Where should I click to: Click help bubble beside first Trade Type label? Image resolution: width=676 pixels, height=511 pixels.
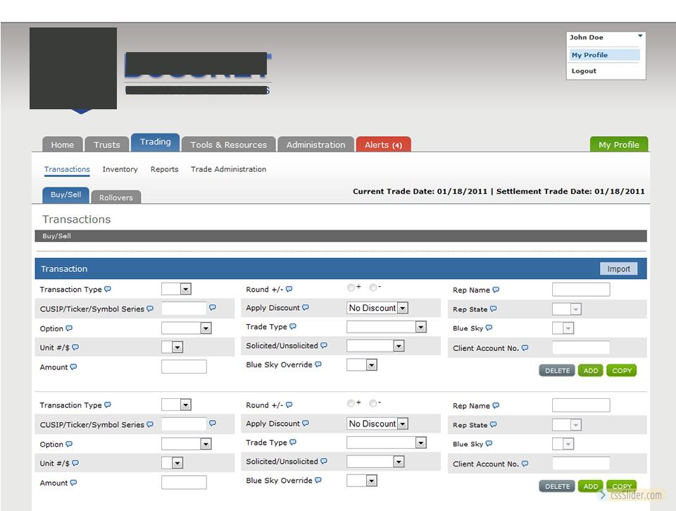click(293, 326)
